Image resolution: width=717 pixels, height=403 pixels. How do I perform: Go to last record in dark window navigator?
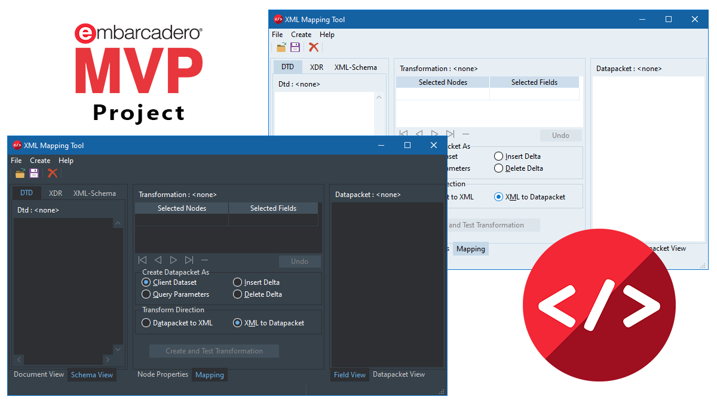[x=189, y=260]
